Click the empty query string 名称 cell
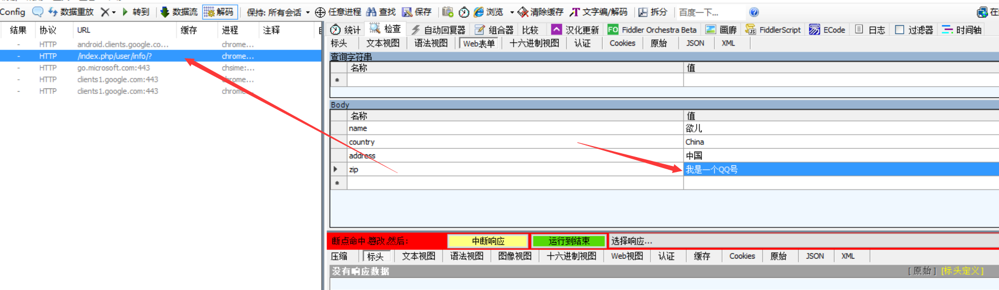Screen dimensions: 999x290 point(515,80)
